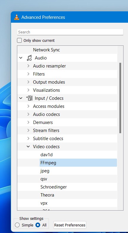Viewport: 128px width, 233px height.
Task: Select the All settings radio button
Action: [38, 225]
